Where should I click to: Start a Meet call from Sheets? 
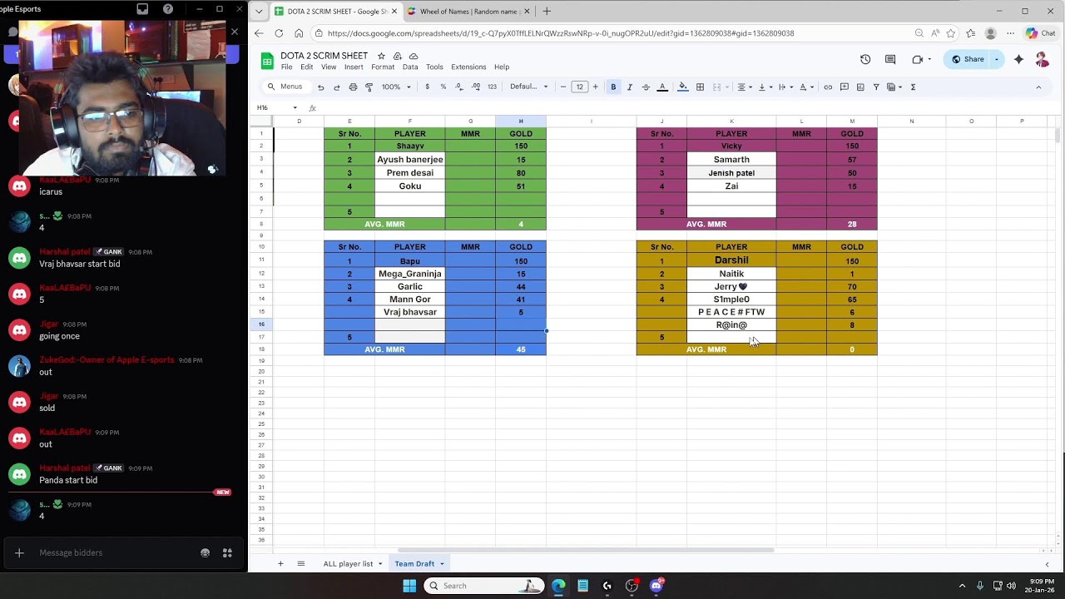click(917, 59)
